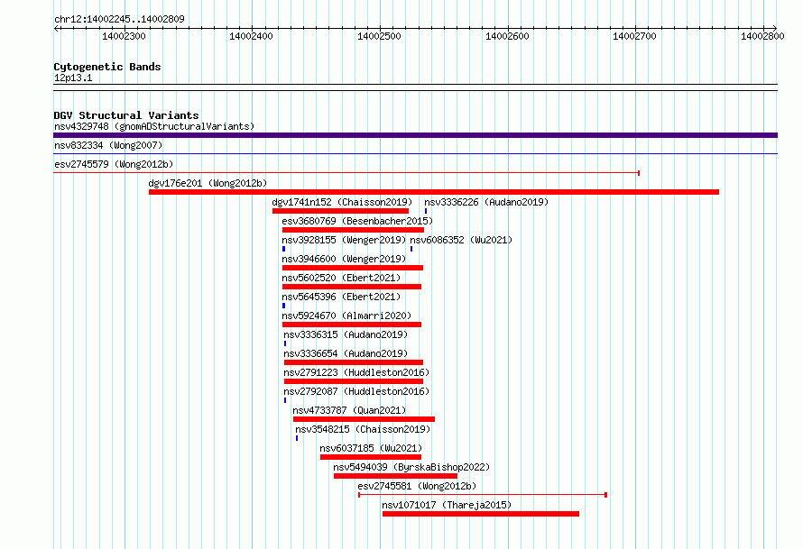Click the purple nsv4329748 variant bar

click(415, 135)
